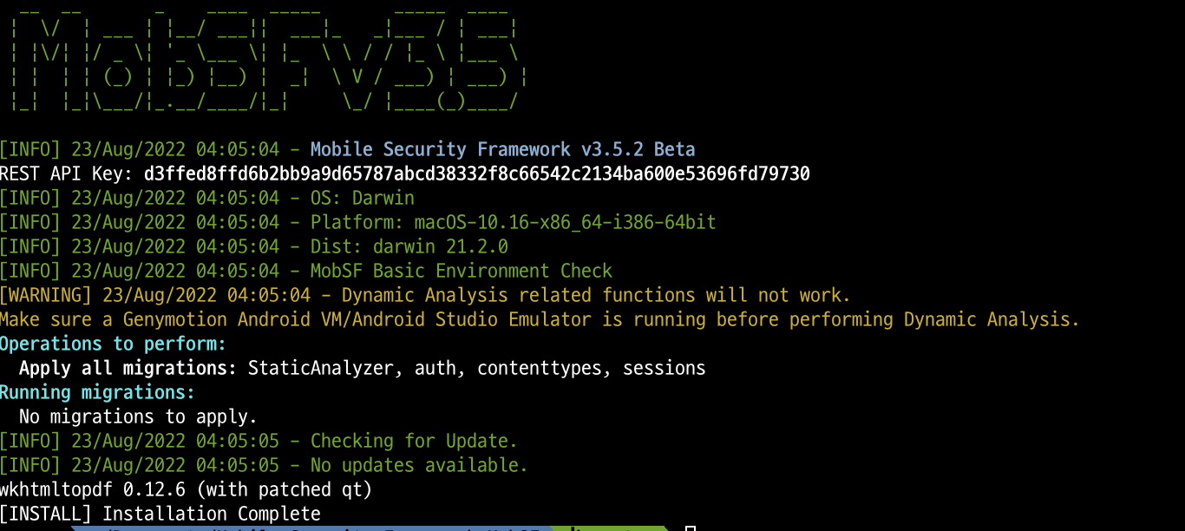Click 'MobSF Basic Environment Check' text

462,271
